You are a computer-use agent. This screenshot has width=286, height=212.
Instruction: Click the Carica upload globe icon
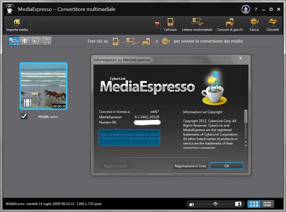pos(254,25)
